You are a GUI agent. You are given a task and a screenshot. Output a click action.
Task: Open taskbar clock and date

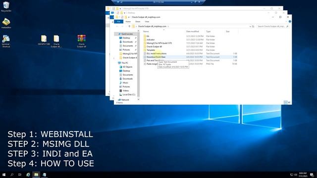coord(303,175)
